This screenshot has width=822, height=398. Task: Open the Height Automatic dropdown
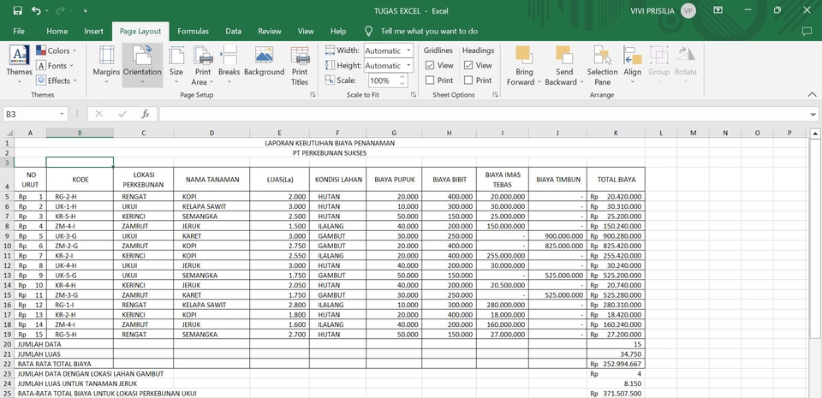[x=409, y=65]
